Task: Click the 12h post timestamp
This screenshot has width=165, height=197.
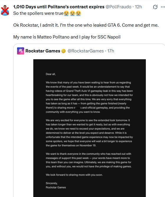Action: [138, 7]
